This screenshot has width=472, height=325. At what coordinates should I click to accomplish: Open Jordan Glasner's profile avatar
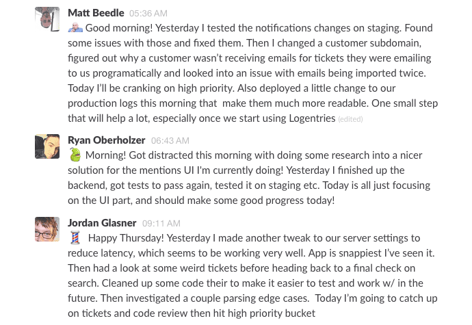click(x=47, y=229)
